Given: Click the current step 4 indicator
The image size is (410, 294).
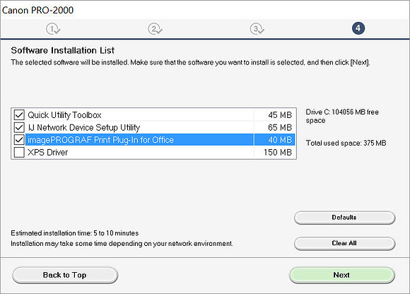Looking at the screenshot, I should [x=358, y=28].
